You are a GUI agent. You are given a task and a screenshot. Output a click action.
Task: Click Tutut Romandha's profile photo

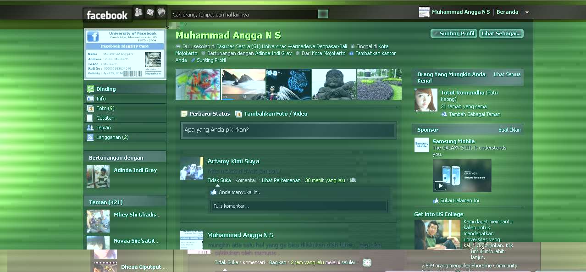pos(426,100)
